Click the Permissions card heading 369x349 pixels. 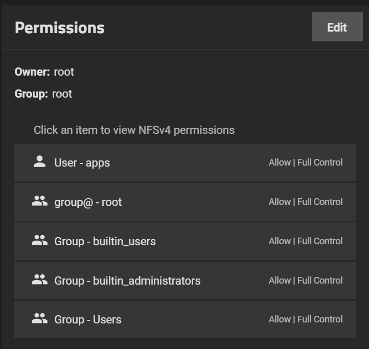coord(59,28)
